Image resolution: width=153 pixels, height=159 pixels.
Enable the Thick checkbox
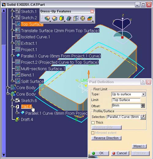coord(93,122)
